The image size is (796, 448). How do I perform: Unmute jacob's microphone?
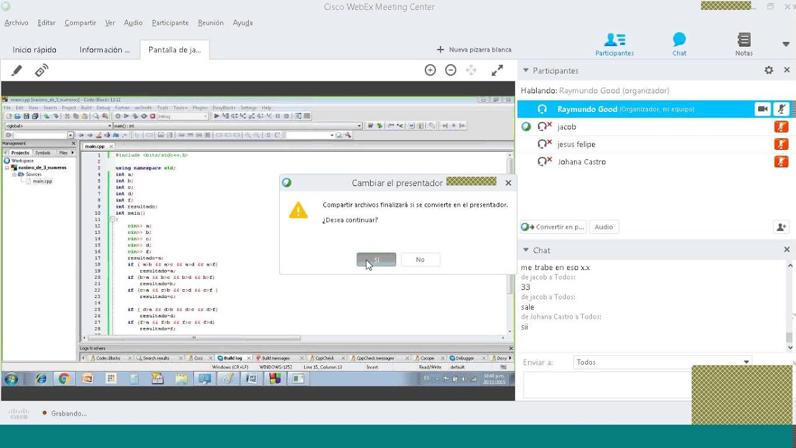coord(781,127)
